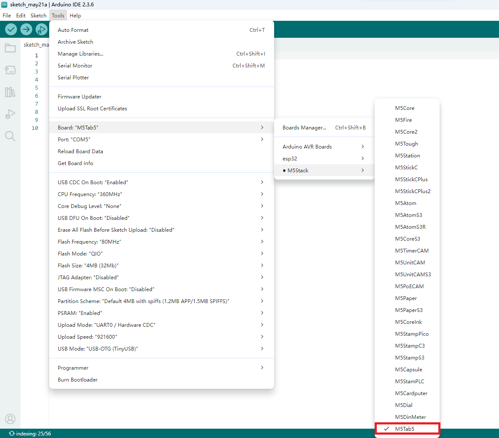
Task: Expand Flash Size "4MB (32Mb)" options
Action: (x=162, y=266)
